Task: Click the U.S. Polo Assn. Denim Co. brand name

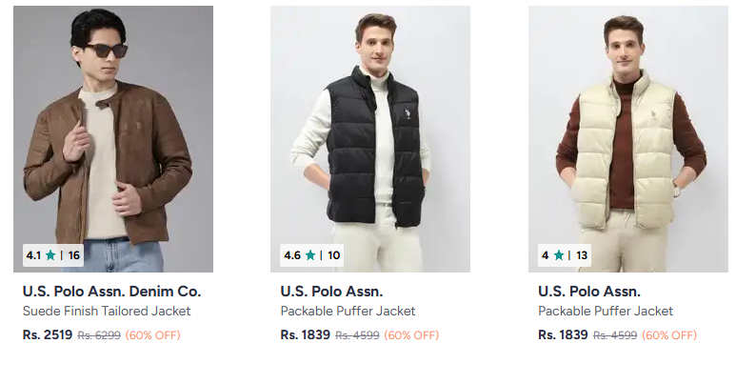Action: point(111,292)
